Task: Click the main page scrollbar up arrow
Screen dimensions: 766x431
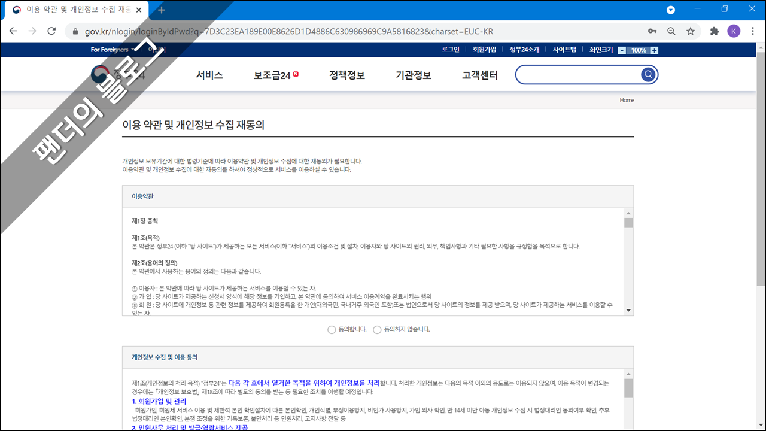Action: coord(761,47)
